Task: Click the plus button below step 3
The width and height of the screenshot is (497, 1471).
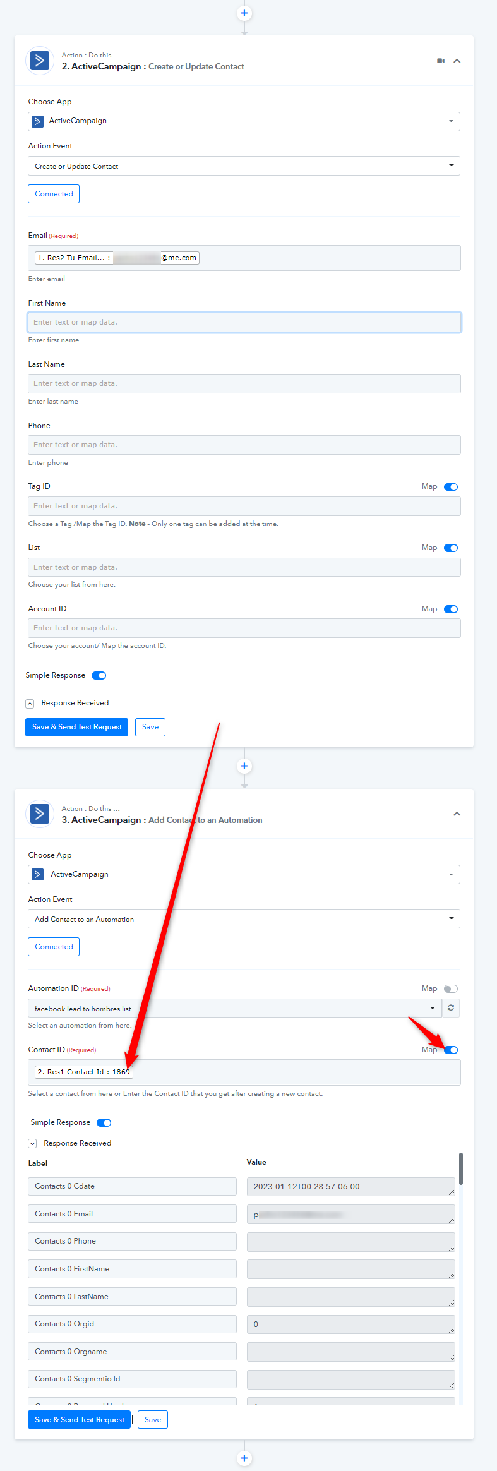Action: [x=244, y=1458]
